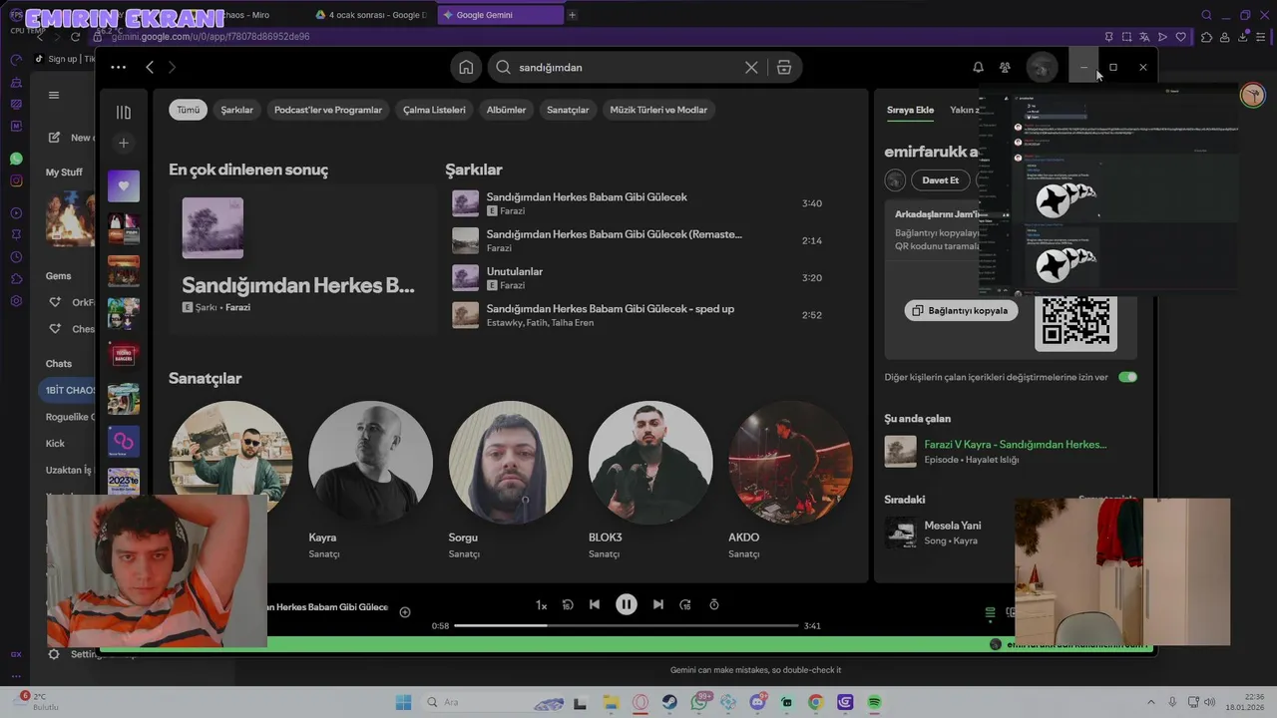The image size is (1277, 718).
Task: Add the playing track to Liked Songs
Action: point(405,611)
